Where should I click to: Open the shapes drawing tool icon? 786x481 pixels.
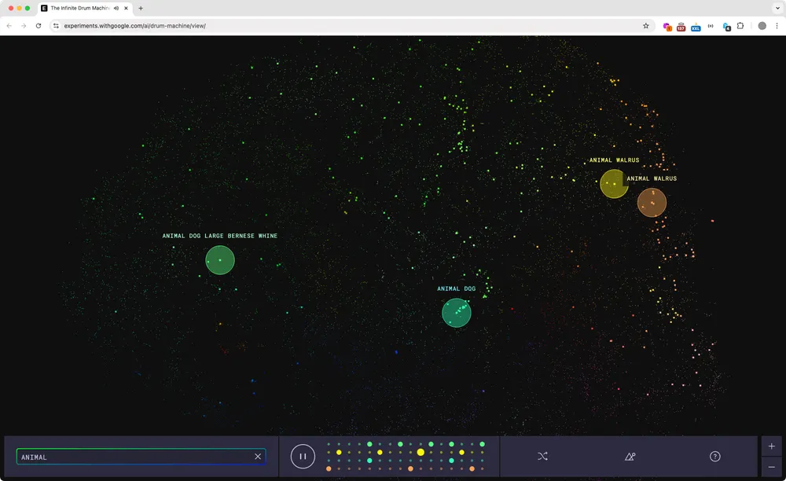point(630,457)
